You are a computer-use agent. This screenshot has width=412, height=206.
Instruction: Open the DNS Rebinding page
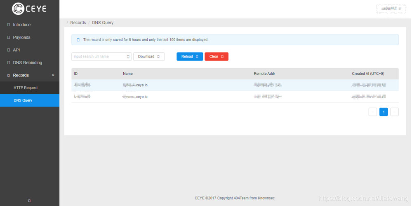27,62
